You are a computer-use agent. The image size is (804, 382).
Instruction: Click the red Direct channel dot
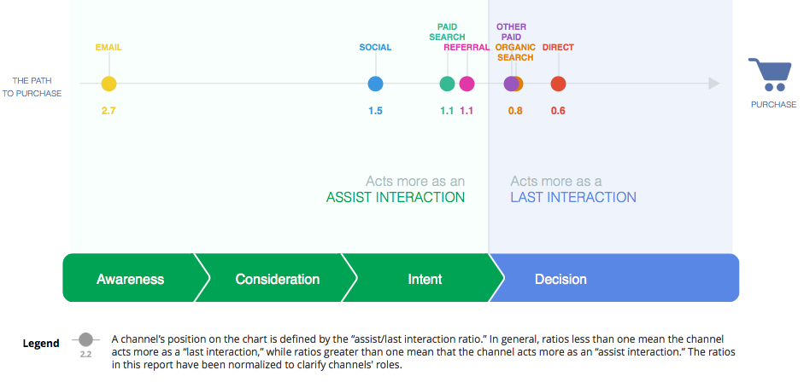pyautogui.click(x=558, y=84)
